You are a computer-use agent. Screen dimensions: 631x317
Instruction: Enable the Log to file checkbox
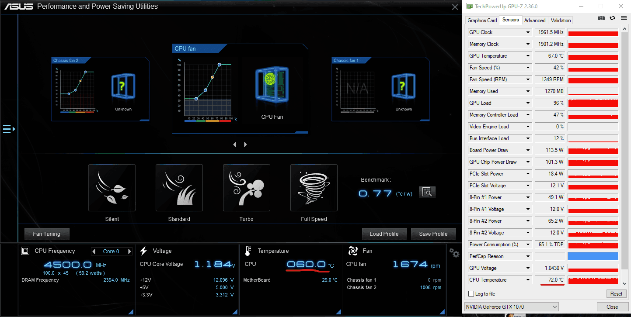471,294
